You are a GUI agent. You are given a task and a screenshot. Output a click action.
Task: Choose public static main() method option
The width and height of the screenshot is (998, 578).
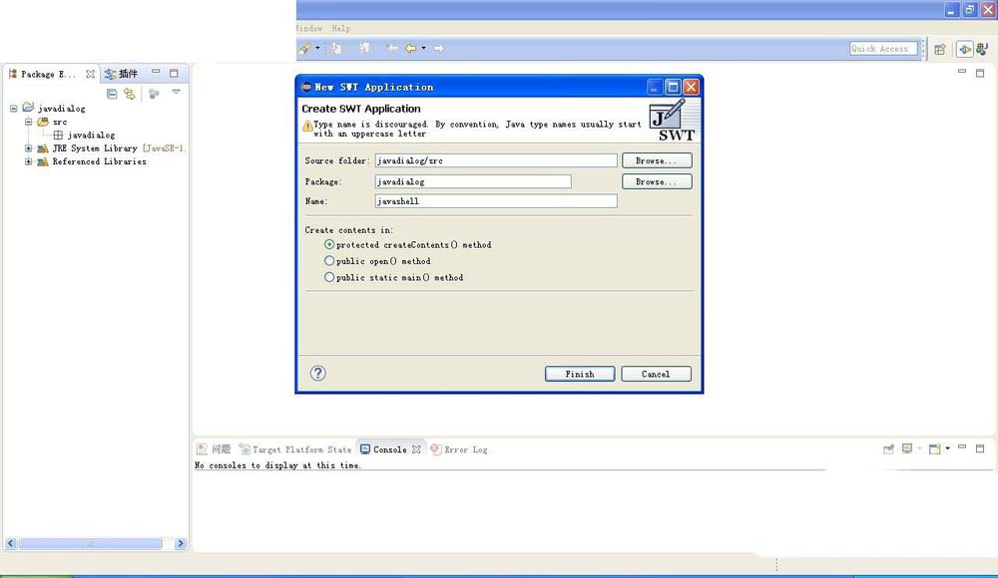pyautogui.click(x=330, y=278)
